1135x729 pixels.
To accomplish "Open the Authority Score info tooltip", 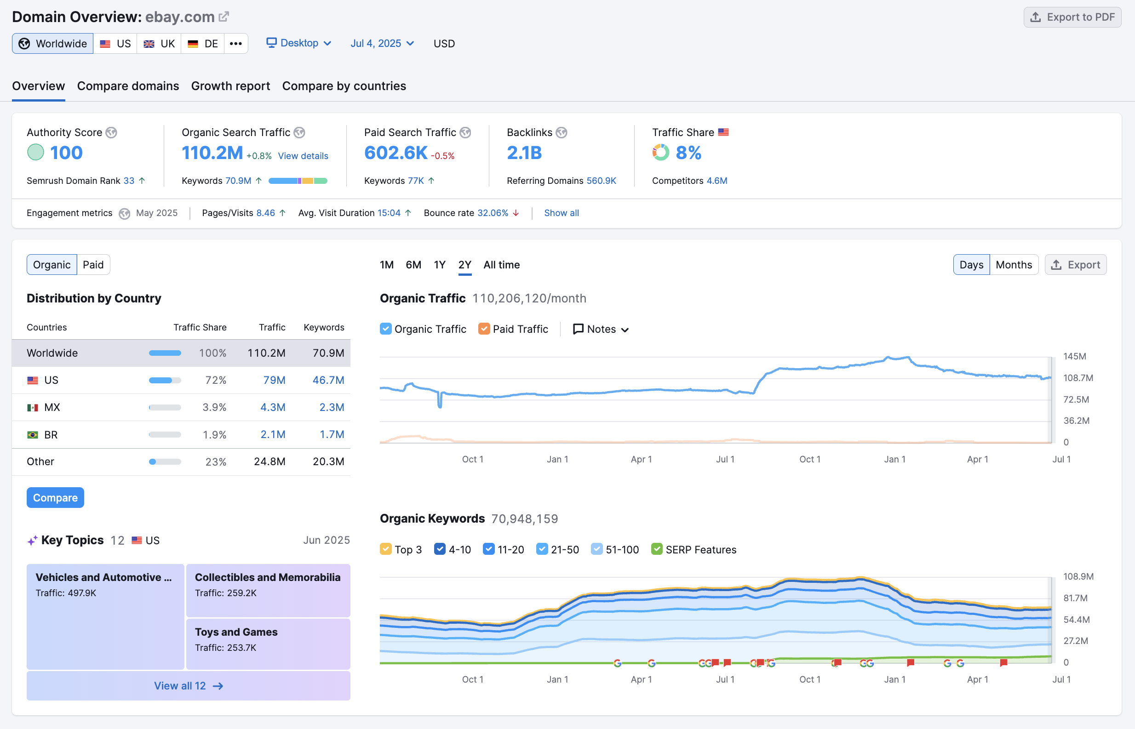I will pos(112,132).
